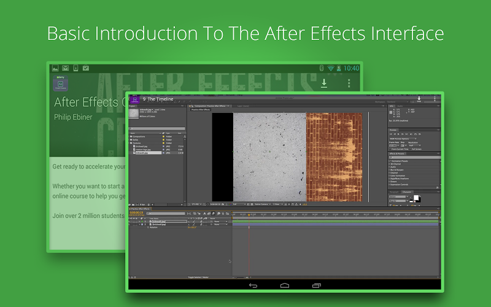Image resolution: width=491 pixels, height=307 pixels.
Task: Tap Wi-Fi icon in status bar
Action: (x=331, y=68)
